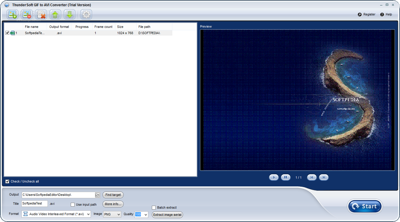Image resolution: width=400 pixels, height=222 pixels.
Task: Open the Format dropdown showing Audio Video Interleaved
Action: tap(56, 214)
